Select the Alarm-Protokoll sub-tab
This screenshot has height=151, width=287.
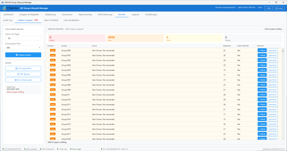pyautogui.click(x=51, y=20)
